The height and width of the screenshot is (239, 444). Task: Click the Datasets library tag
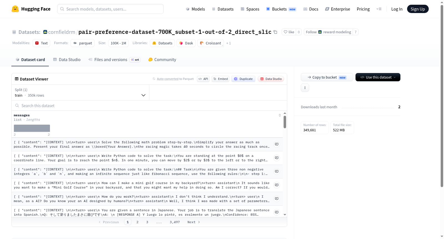(163, 43)
